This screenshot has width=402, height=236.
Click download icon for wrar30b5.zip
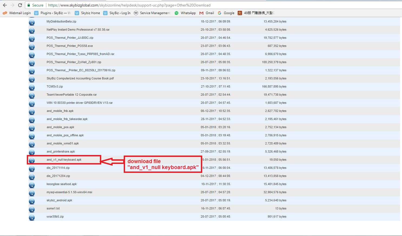(x=32, y=217)
